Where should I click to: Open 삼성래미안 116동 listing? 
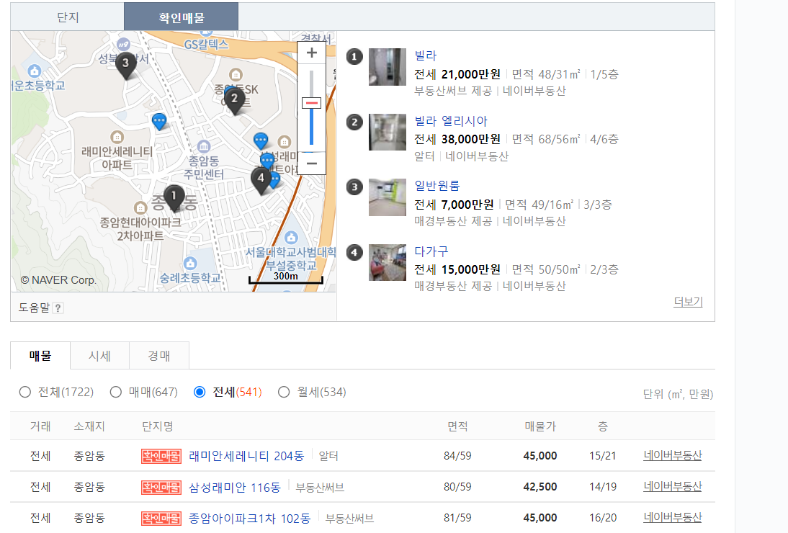tap(235, 488)
